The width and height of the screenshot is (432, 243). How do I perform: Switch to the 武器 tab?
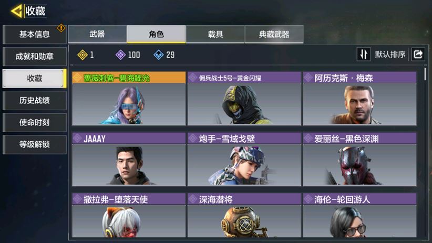pyautogui.click(x=97, y=34)
